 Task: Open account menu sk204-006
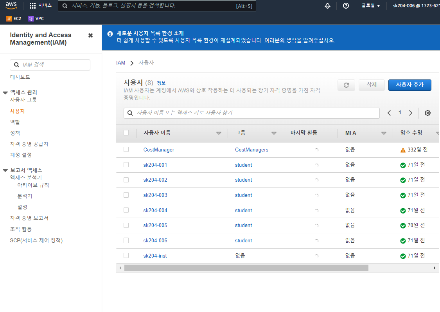[x=416, y=5]
